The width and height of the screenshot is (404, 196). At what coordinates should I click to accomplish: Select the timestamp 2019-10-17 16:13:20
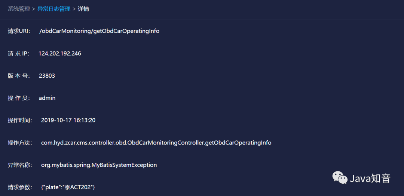(68, 120)
